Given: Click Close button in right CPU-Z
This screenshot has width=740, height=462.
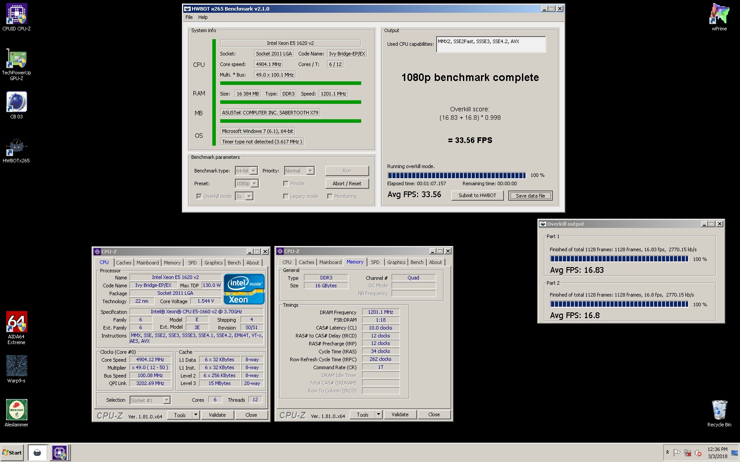Looking at the screenshot, I should point(434,414).
